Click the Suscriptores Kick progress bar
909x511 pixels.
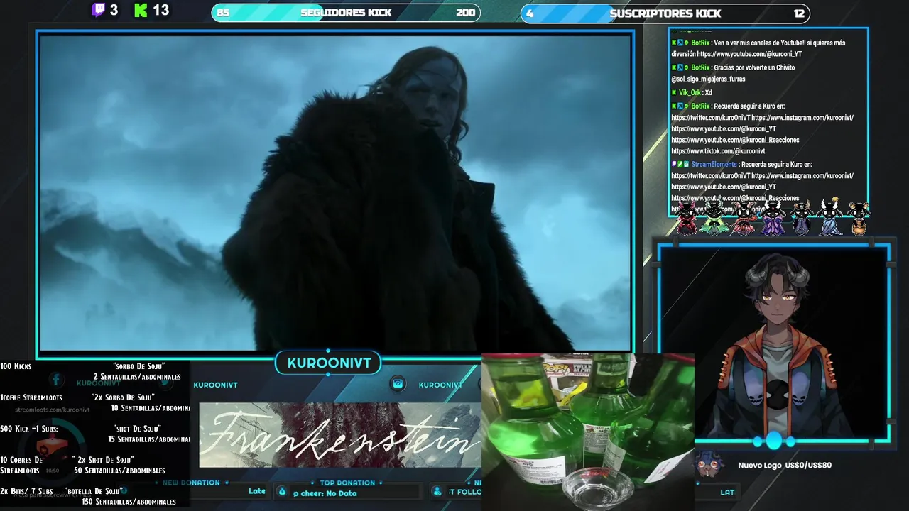pyautogui.click(x=665, y=13)
